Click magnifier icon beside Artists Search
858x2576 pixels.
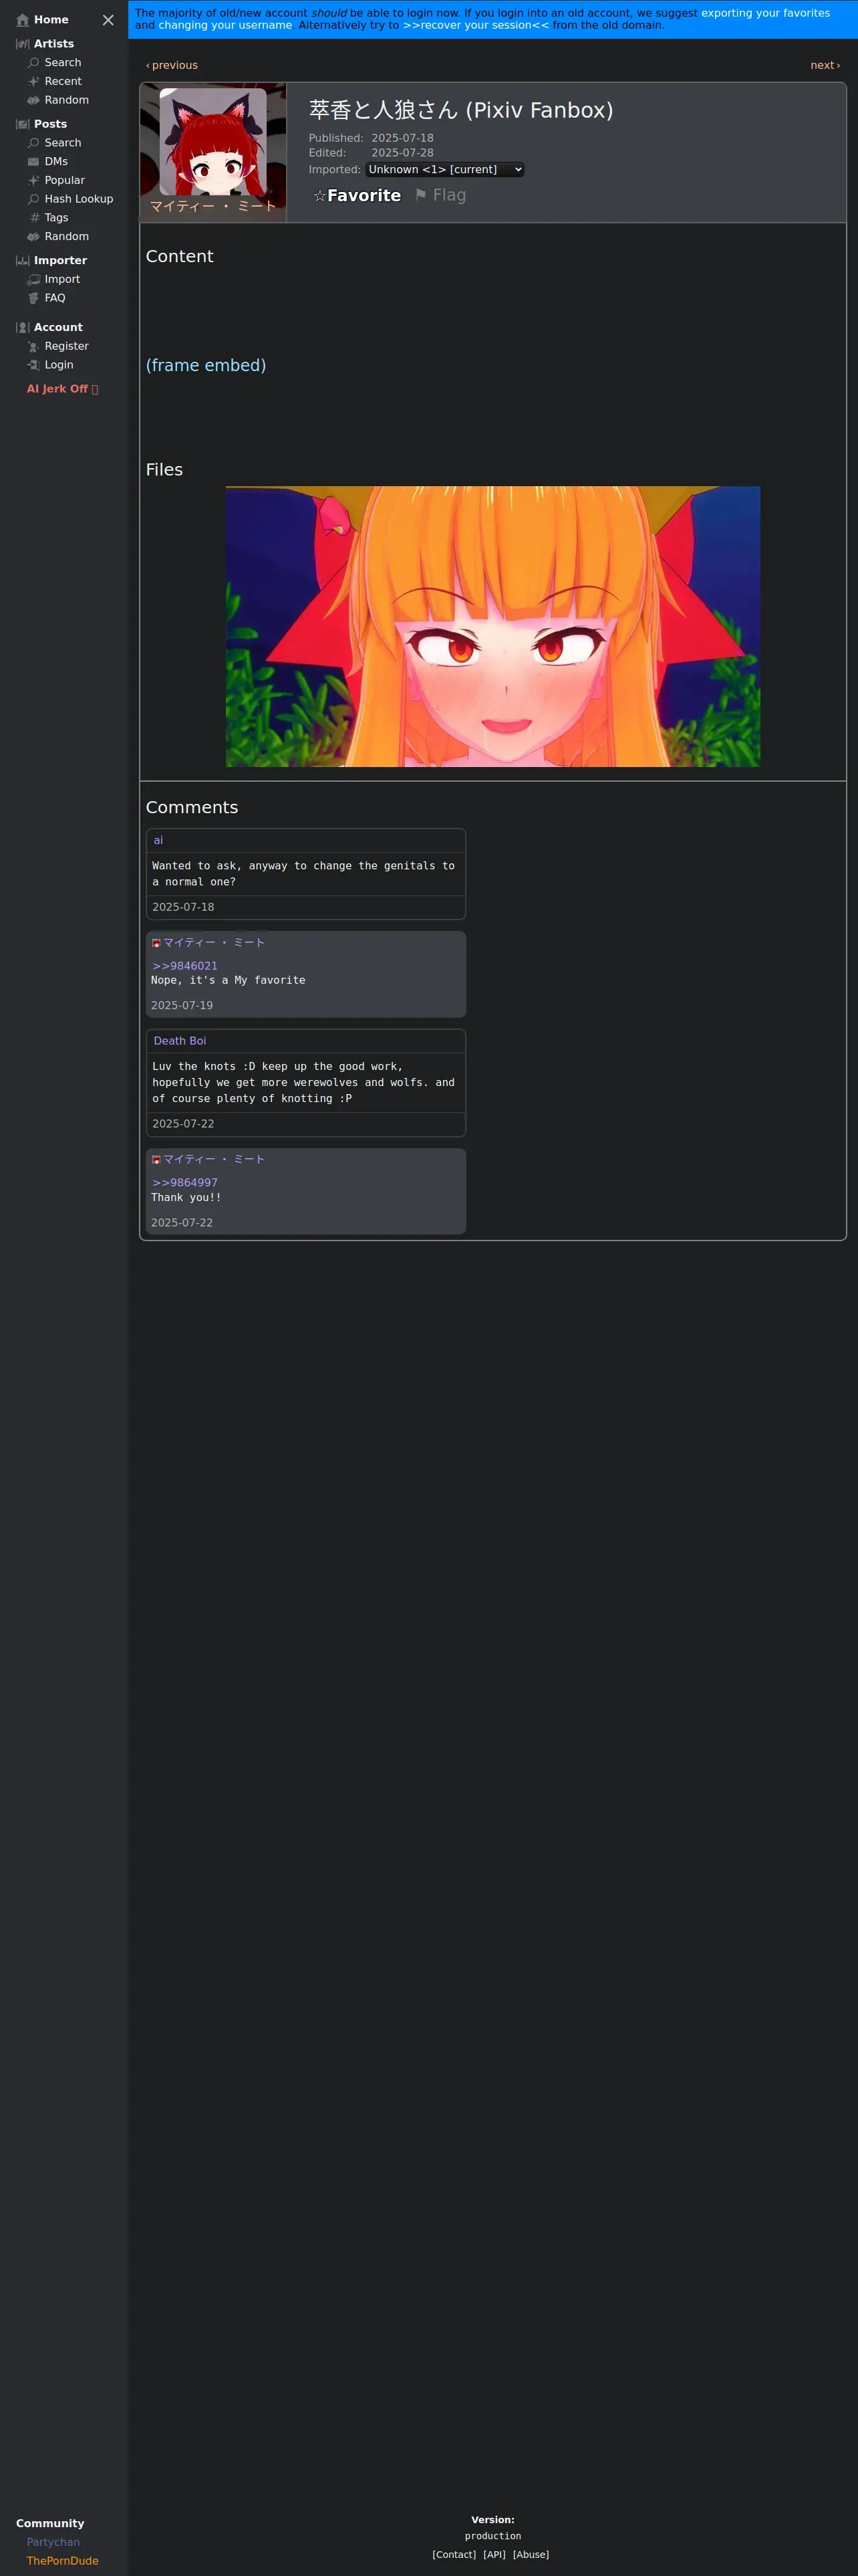34,62
